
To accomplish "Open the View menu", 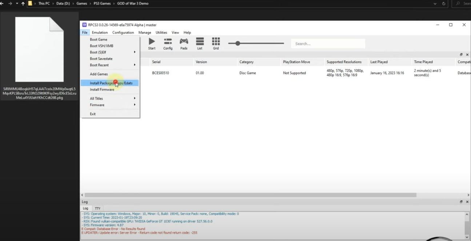I will pos(175,33).
